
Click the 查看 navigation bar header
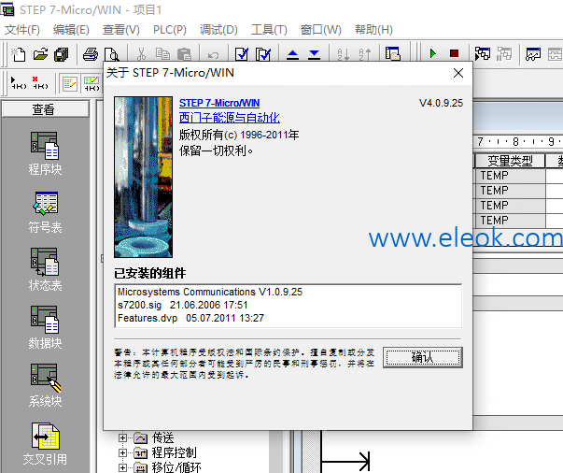(x=45, y=109)
